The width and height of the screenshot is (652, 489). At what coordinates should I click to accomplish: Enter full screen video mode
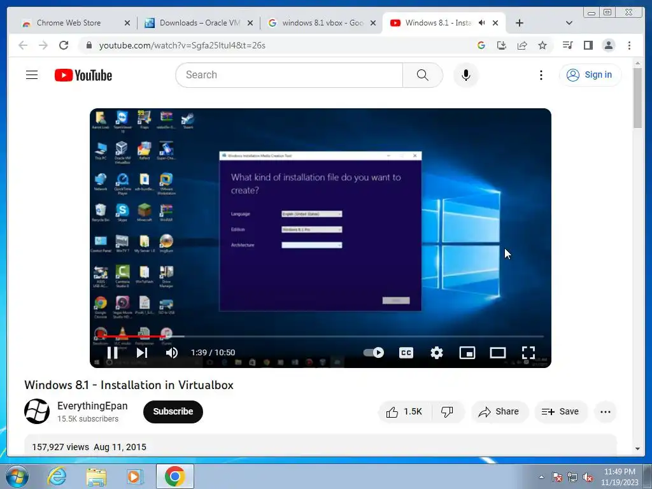[528, 353]
